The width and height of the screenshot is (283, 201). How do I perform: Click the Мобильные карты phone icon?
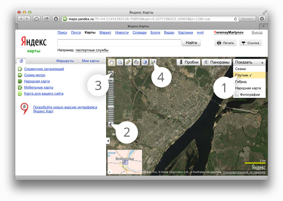pos(20,87)
